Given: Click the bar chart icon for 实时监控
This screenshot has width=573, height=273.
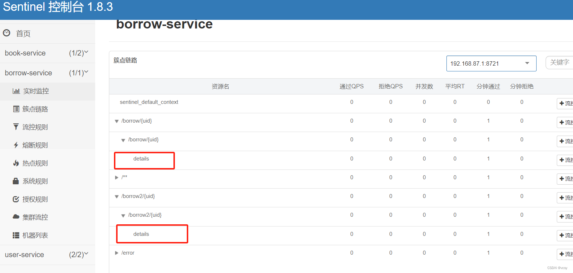Looking at the screenshot, I should [x=16, y=91].
